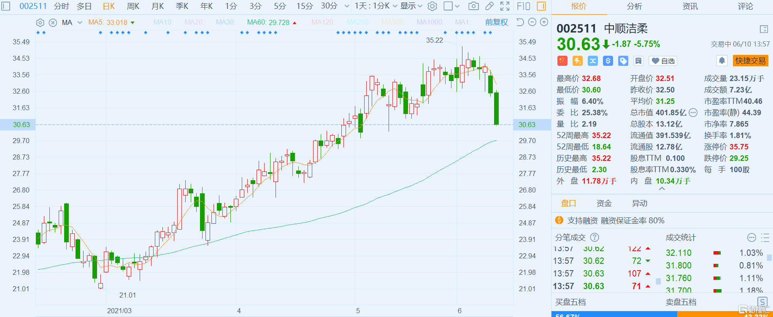Click the buy/sell ratio bar
The image size is (773, 317).
662,314
